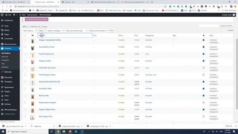The width and height of the screenshot is (238, 134).
Task: Toggle the select-all products checkbox
Action: (x=25, y=36)
